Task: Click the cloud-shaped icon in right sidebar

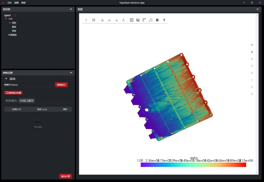Action: (252, 52)
